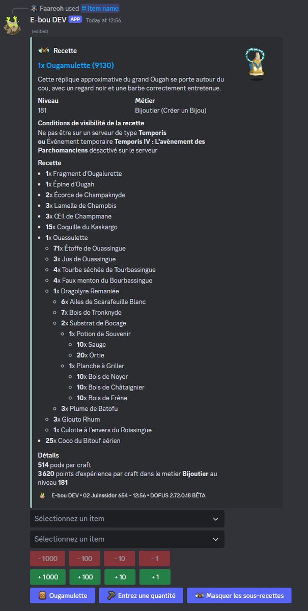This screenshot has height=611, width=308.
Task: Click ingredient 71x Étoffe de Ouassingue
Action: 89,248
